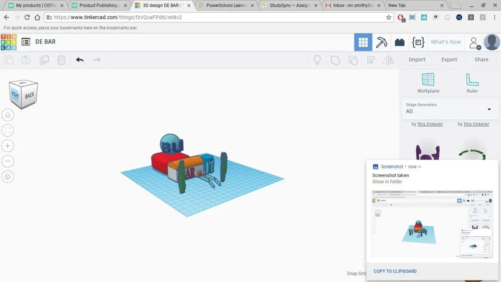Open browser home page
501x282 pixels.
point(37,17)
